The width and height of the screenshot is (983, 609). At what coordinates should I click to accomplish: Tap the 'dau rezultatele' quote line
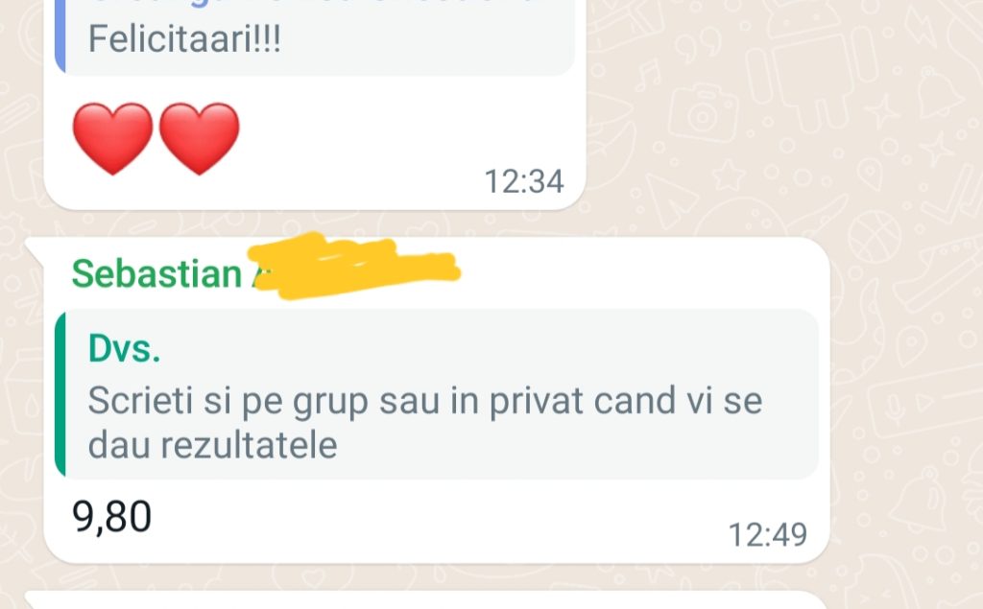(212, 445)
